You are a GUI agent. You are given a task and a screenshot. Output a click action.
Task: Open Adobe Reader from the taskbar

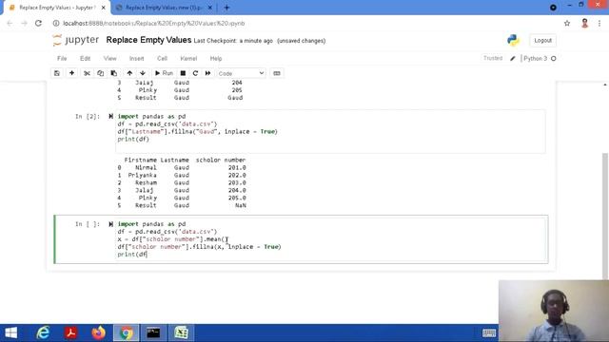tap(70, 332)
